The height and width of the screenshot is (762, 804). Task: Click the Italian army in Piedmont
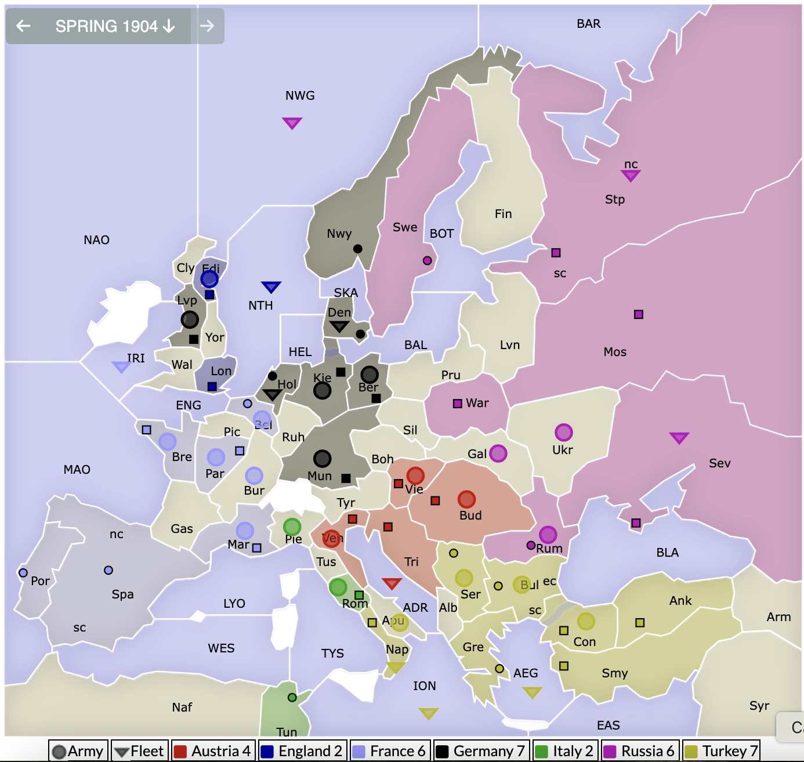(x=292, y=527)
